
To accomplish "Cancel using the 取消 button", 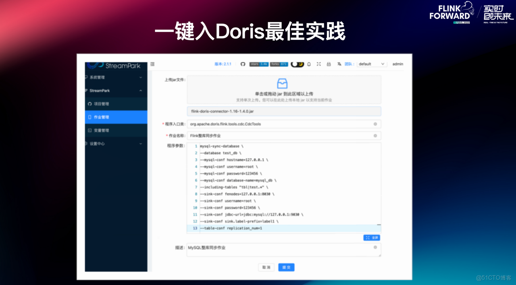I will [266, 267].
